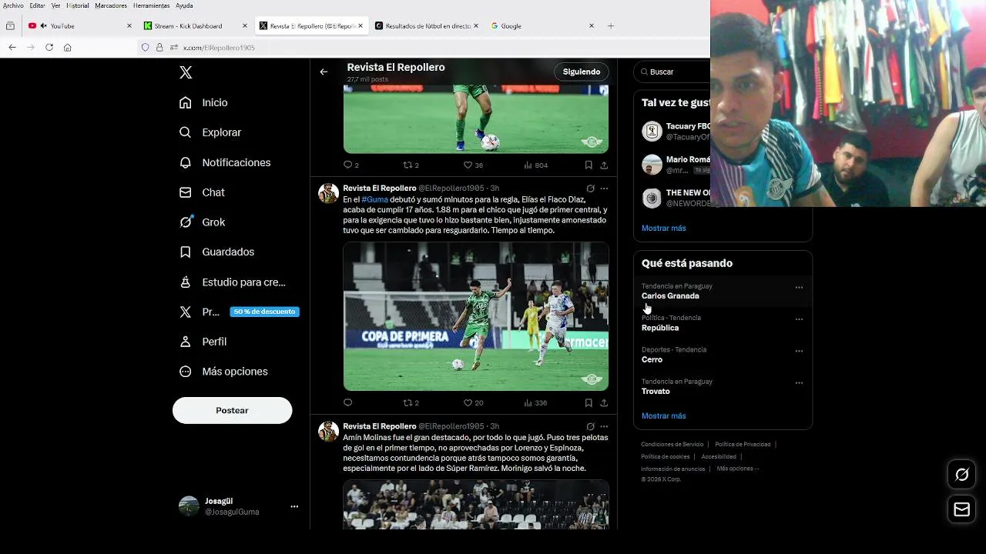
Task: Open Grok in sidebar
Action: (202, 222)
